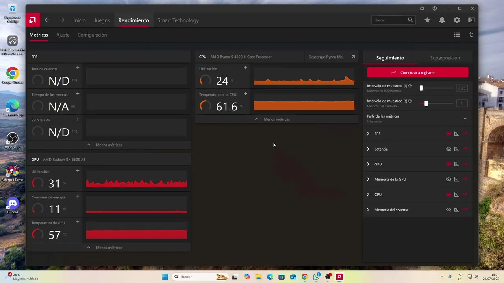
Task: Collapse CPU panel with Menos métricas
Action: click(276, 119)
